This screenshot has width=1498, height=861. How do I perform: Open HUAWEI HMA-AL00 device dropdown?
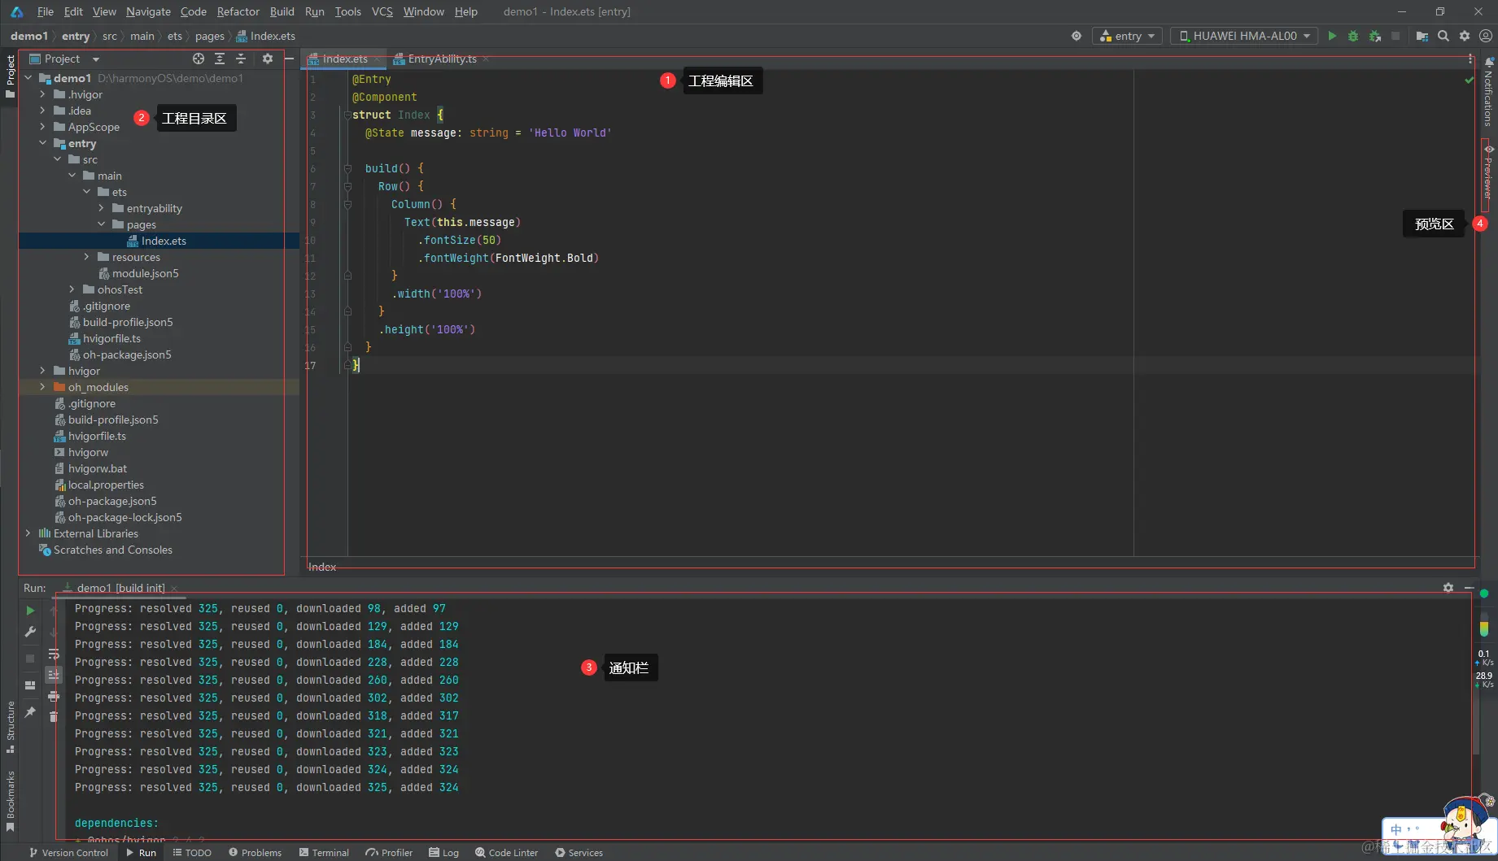point(1244,36)
